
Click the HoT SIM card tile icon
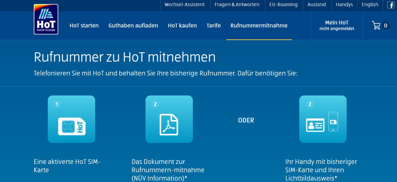point(71,119)
